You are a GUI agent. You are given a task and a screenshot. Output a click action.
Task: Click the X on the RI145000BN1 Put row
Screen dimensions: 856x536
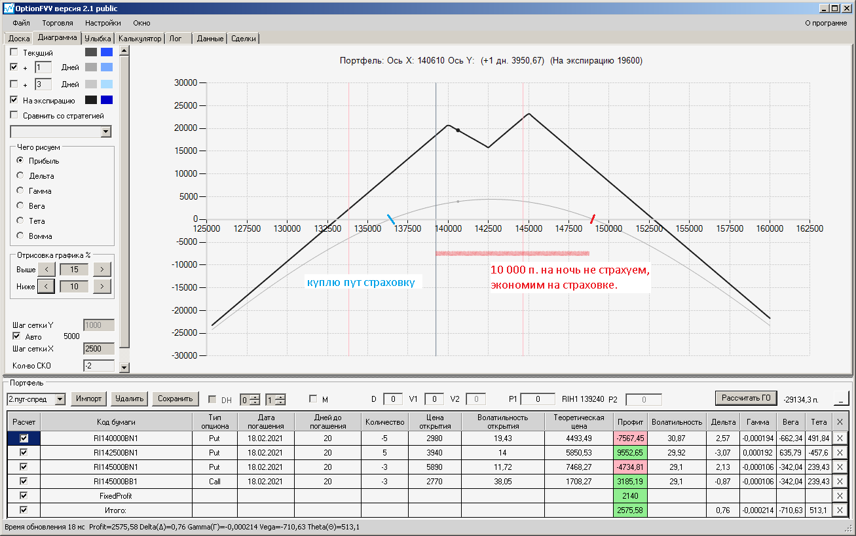pos(840,467)
